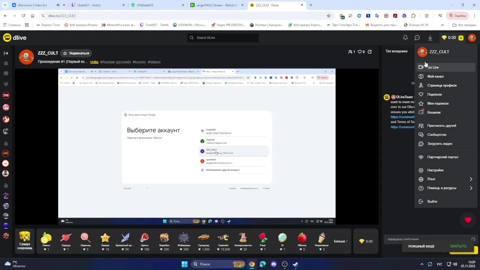
Task: Add lemons with the yellow plus button
Action: [x=461, y=37]
